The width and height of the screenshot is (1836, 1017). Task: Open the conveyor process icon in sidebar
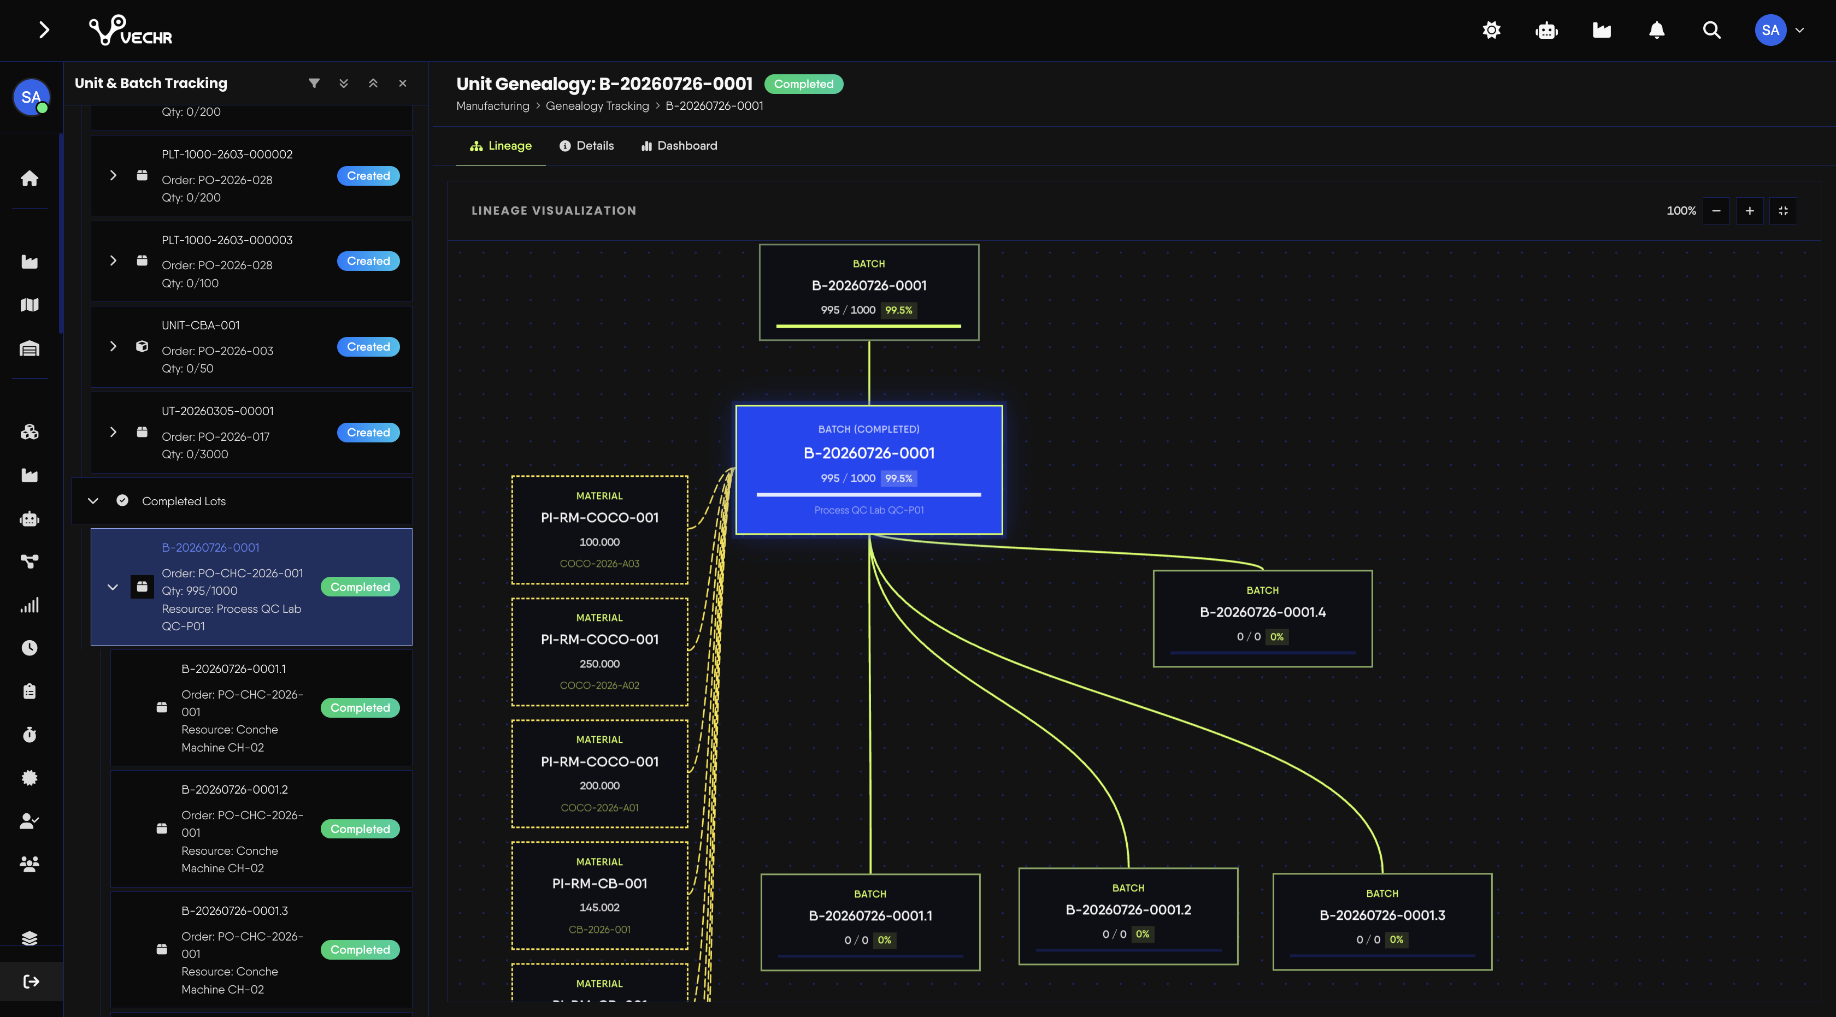29,561
